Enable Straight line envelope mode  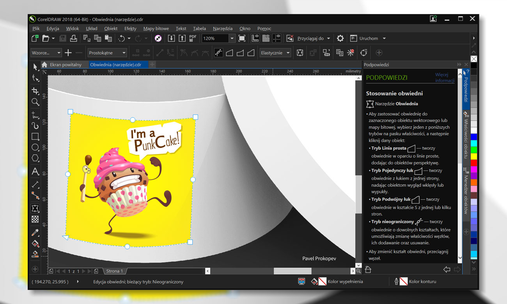click(x=229, y=53)
